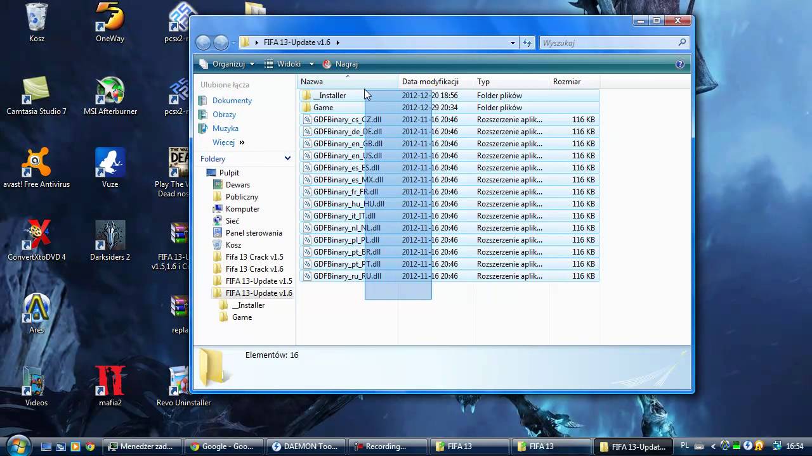Click the Wyszukaj search field
Image resolution: width=812 pixels, height=456 pixels.
(608, 42)
